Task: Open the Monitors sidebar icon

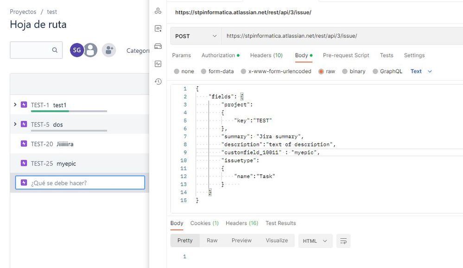Action: [x=158, y=64]
